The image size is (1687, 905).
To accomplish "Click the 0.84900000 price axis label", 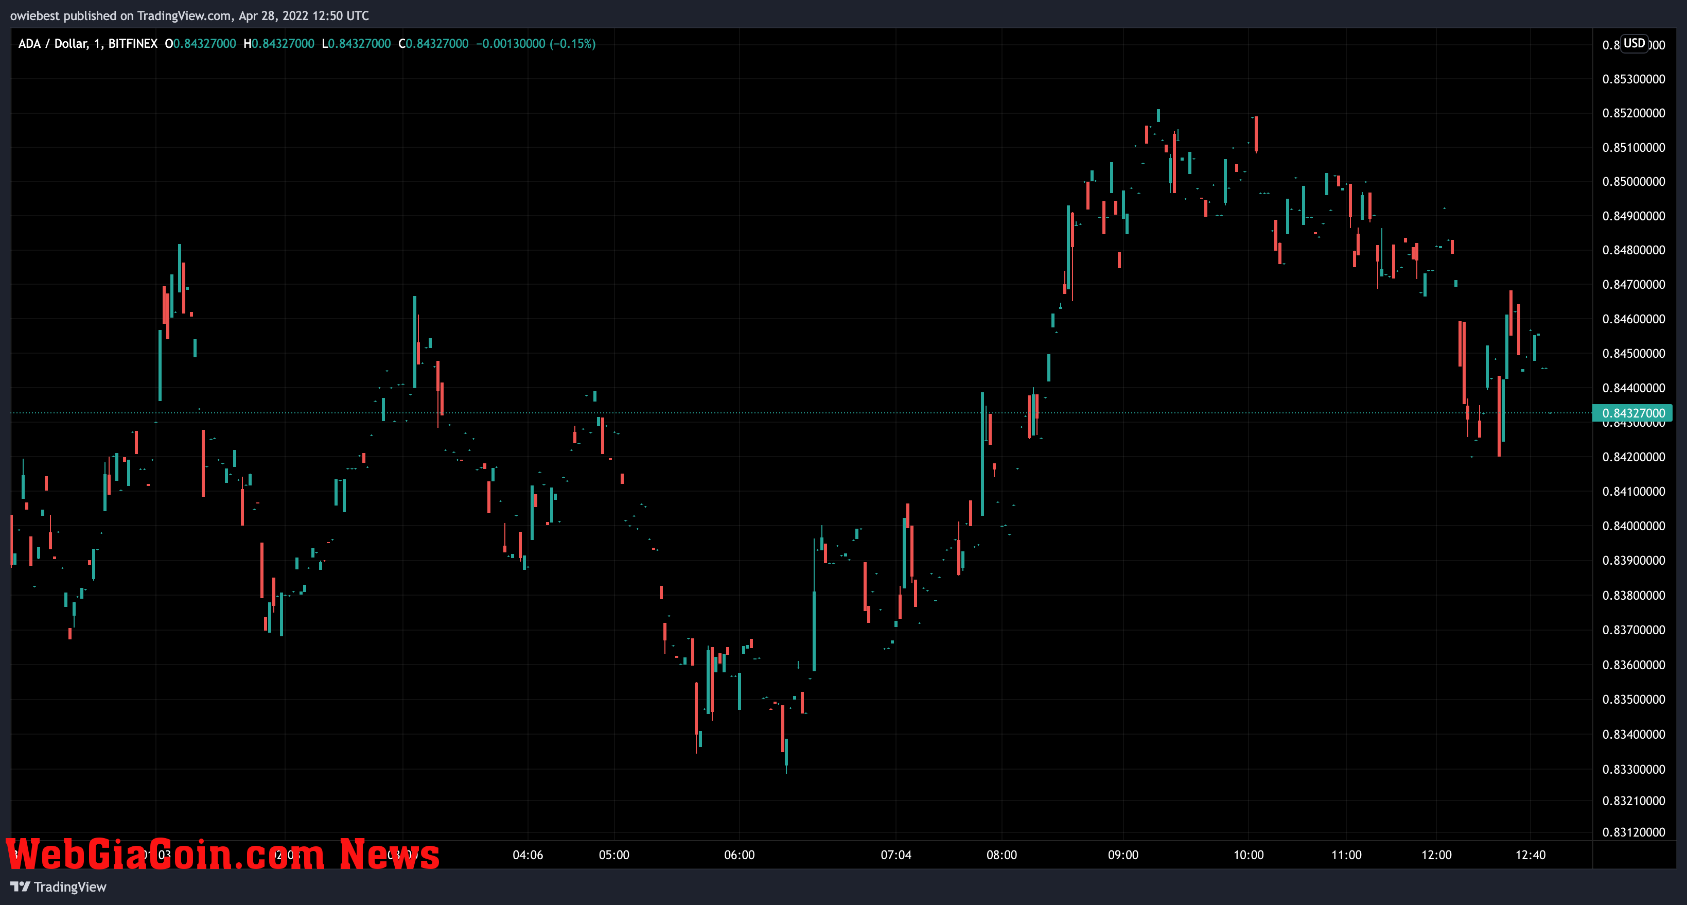I will [x=1633, y=216].
